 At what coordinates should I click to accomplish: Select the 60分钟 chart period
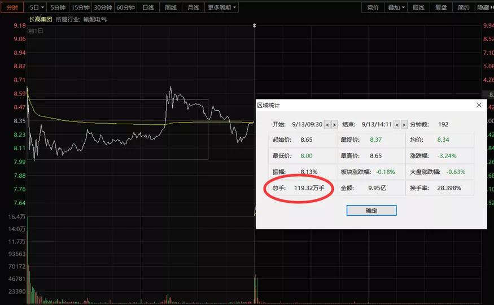click(125, 7)
